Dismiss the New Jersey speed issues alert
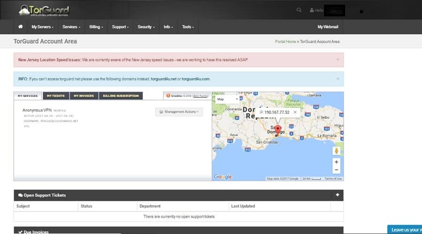 [338, 59]
